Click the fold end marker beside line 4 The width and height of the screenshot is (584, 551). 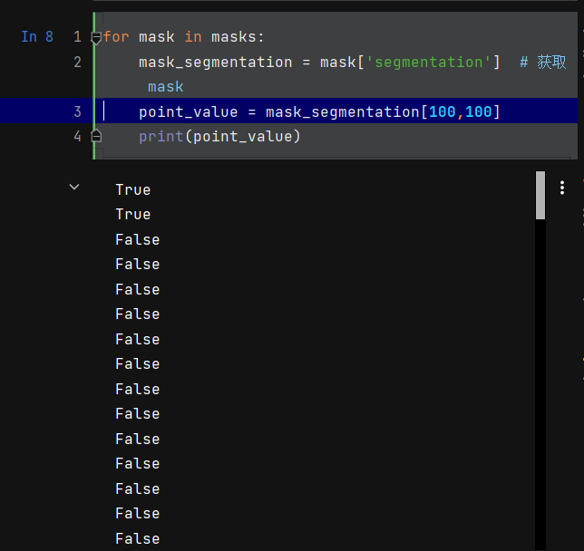(96, 136)
